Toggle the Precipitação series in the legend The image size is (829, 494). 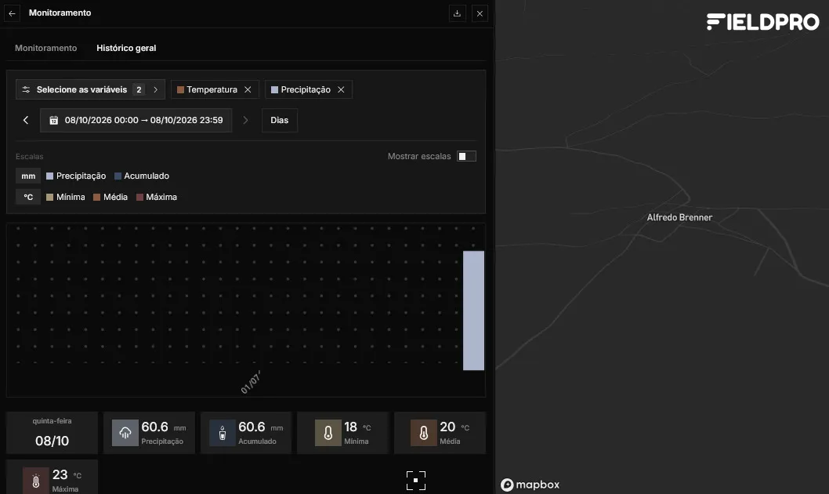(76, 176)
